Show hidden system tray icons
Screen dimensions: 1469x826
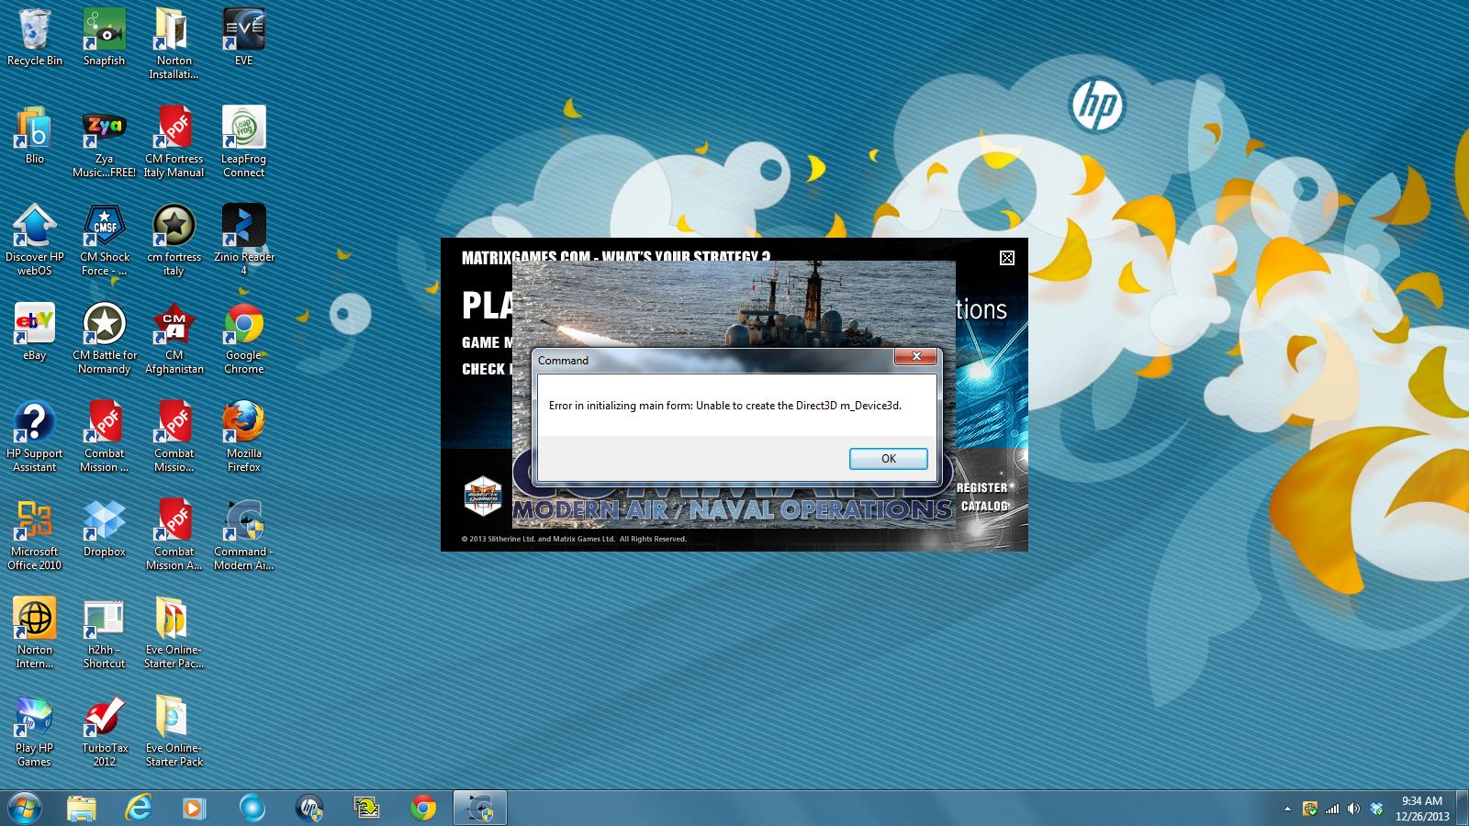1287,809
